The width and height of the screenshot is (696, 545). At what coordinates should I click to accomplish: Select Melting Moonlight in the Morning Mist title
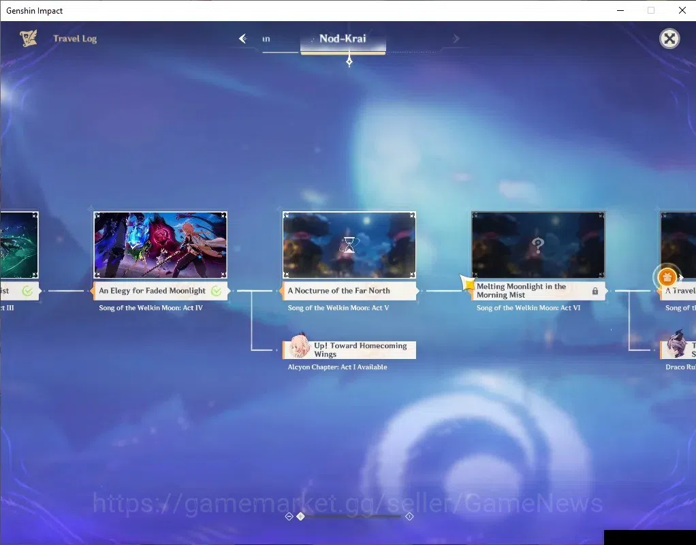[x=521, y=290]
